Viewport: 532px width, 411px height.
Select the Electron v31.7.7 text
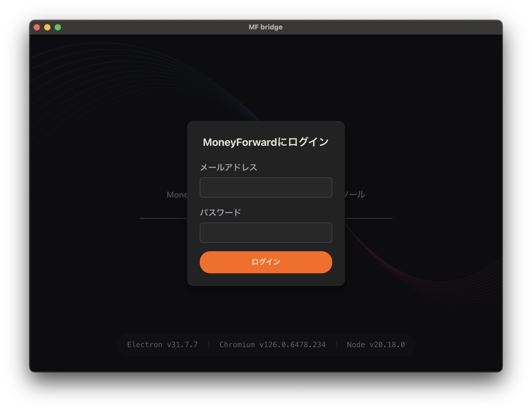pos(162,345)
